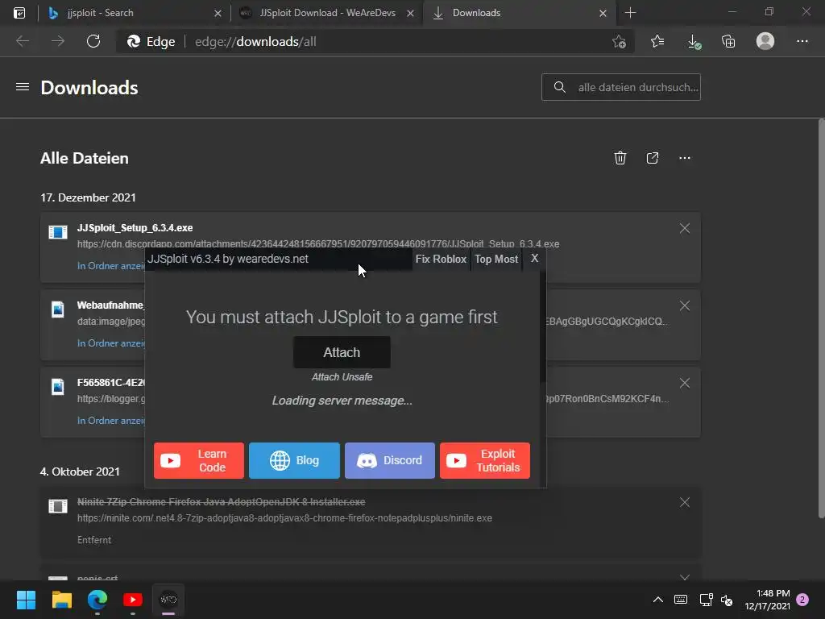Open network status tray icon
The height and width of the screenshot is (619, 825).
tap(706, 600)
